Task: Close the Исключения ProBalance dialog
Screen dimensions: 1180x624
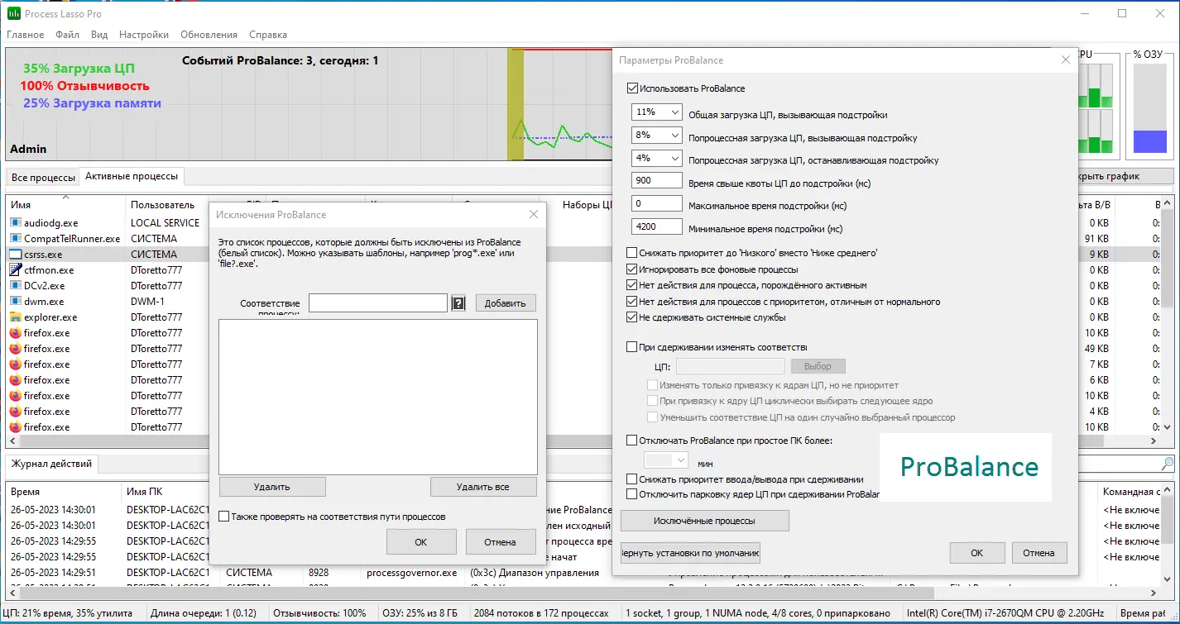Action: pyautogui.click(x=534, y=215)
